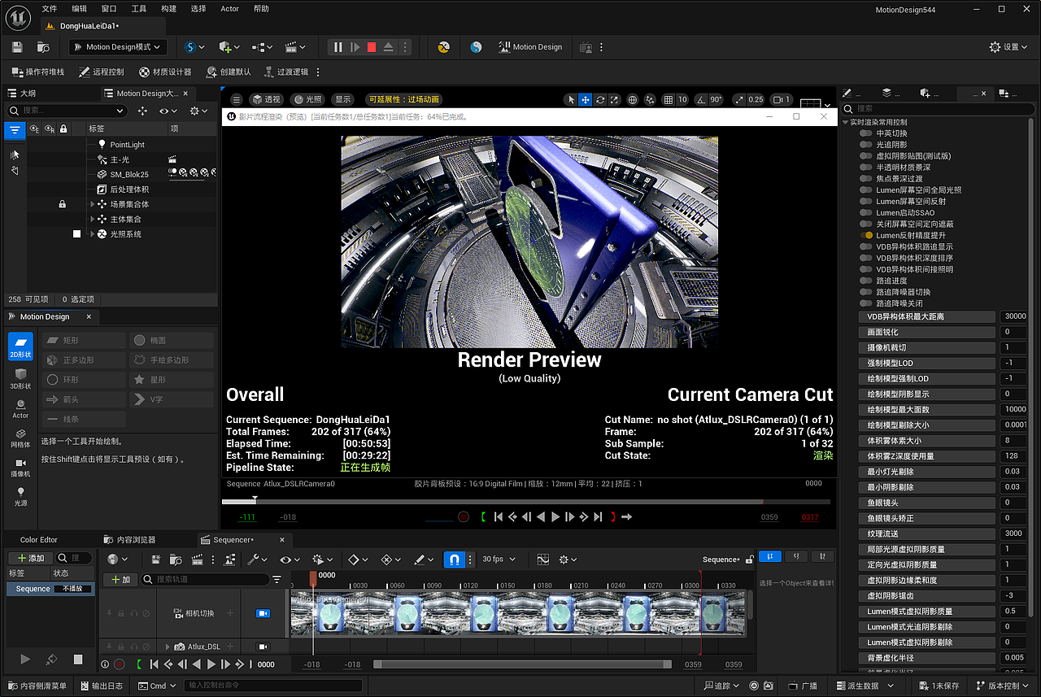Open the 设置 dropdown at top right
The height and width of the screenshot is (697, 1041).
(x=1008, y=47)
